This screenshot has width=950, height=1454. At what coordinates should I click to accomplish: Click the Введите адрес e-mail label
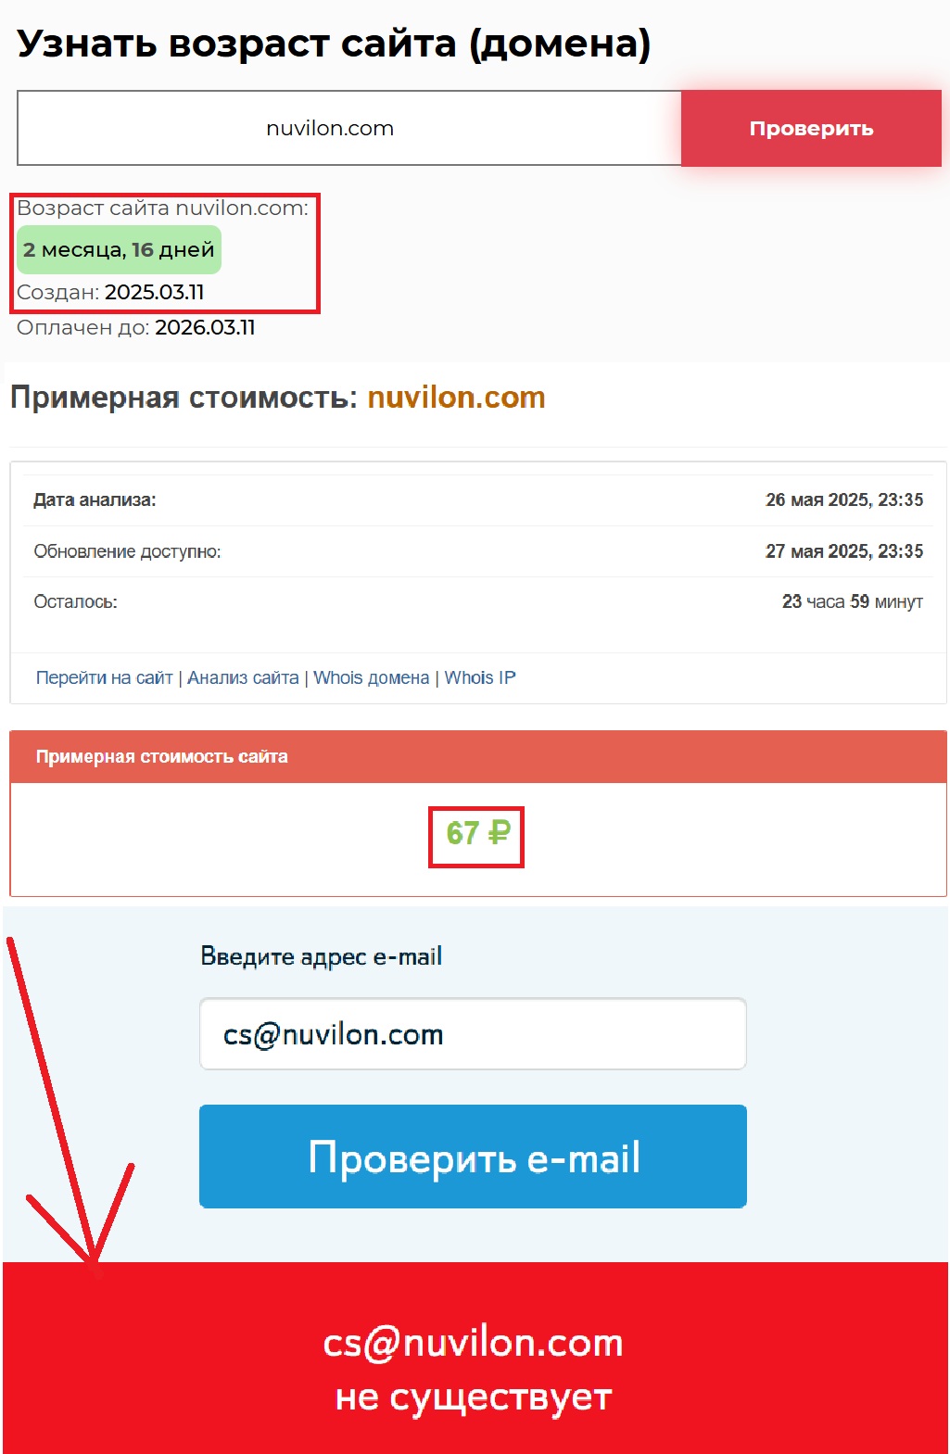pos(322,956)
